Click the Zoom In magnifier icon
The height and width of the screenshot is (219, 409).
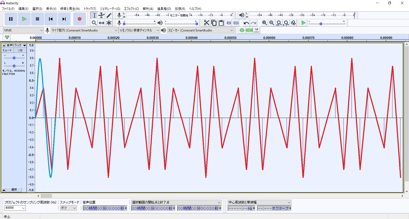tap(265, 23)
